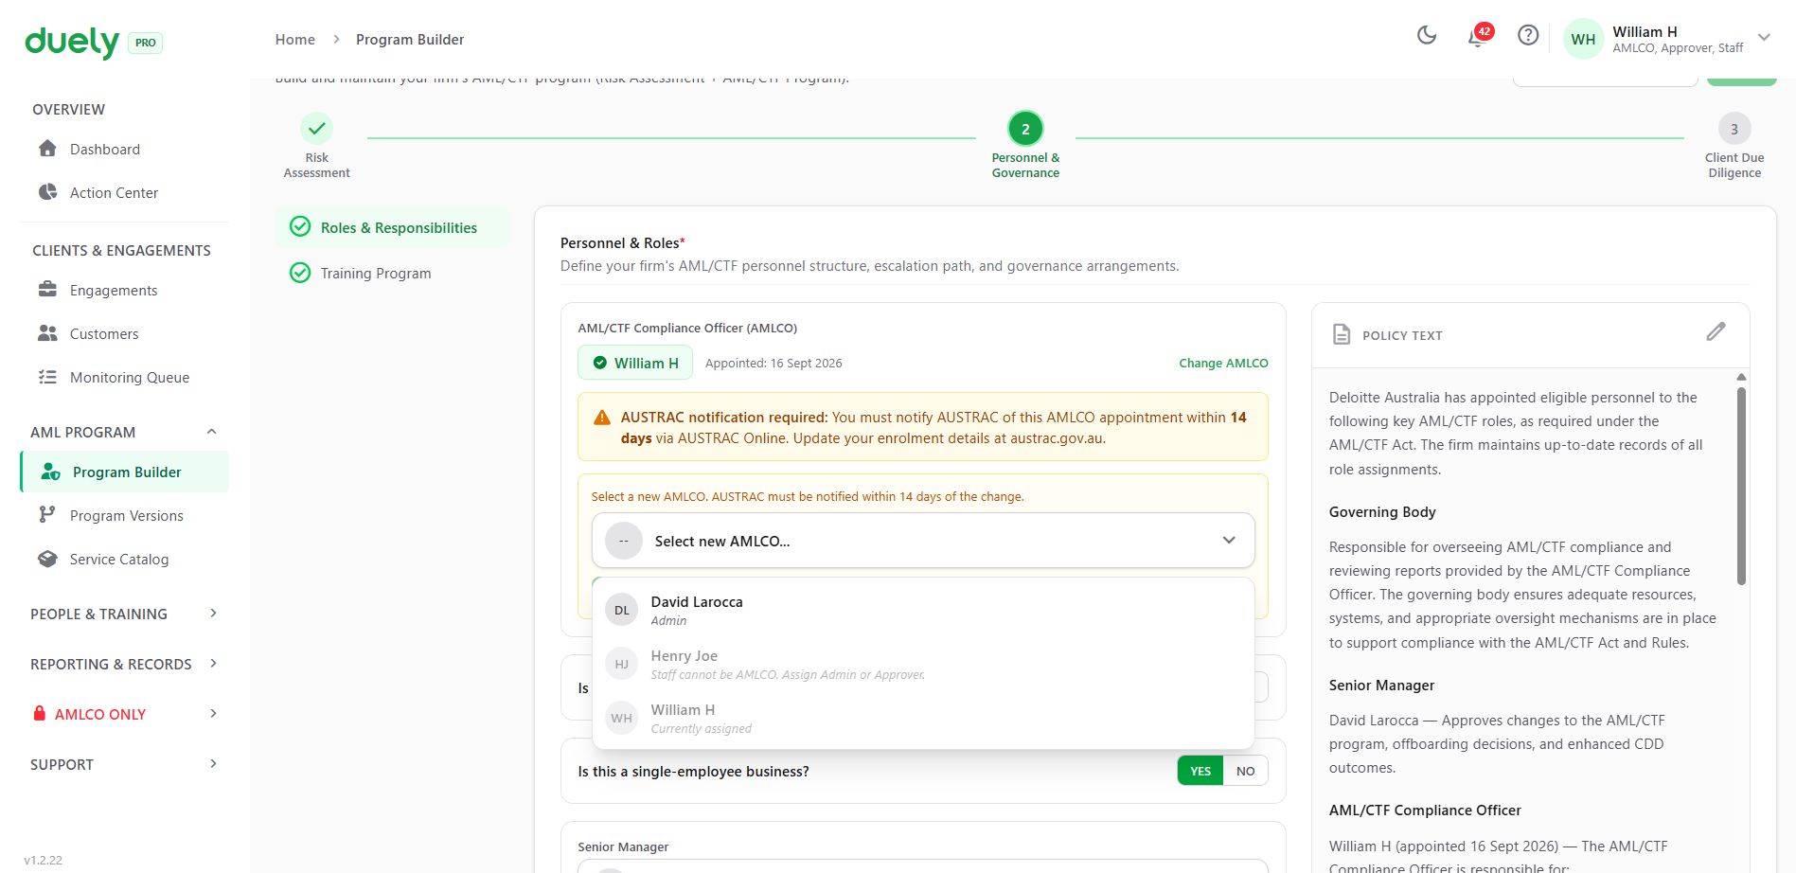1796x873 pixels.
Task: Click the Home breadcrumb
Action: tap(295, 40)
